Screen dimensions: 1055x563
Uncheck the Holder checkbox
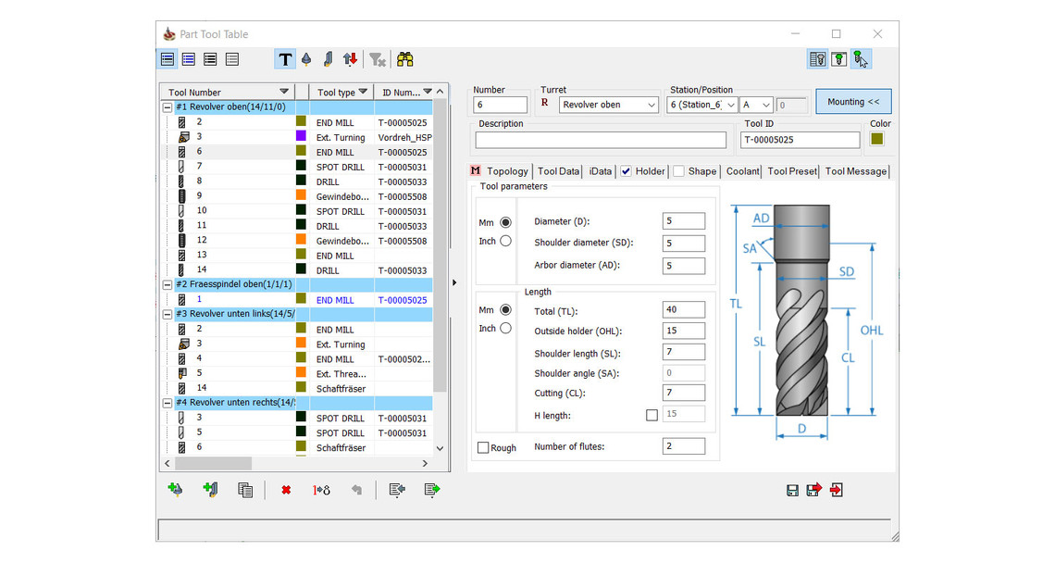click(627, 171)
